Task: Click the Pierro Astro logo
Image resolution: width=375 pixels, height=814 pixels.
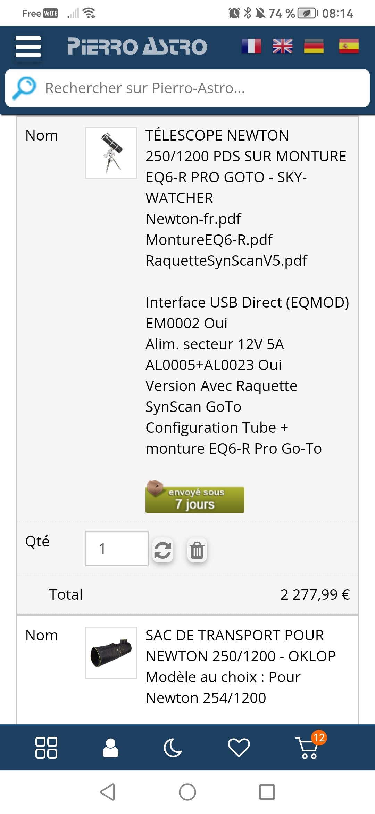Action: (x=137, y=46)
